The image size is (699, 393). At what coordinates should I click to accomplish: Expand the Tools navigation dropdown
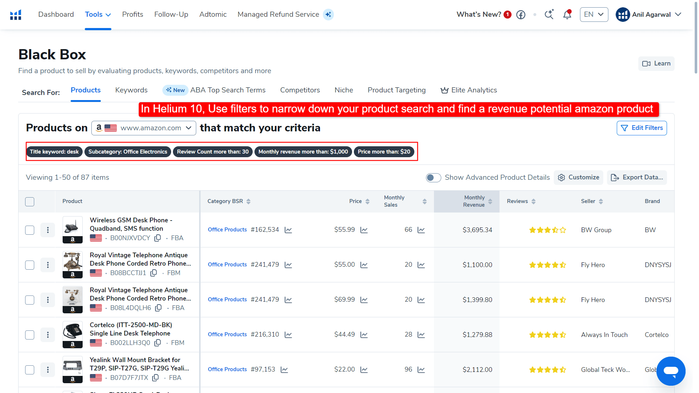pos(97,15)
